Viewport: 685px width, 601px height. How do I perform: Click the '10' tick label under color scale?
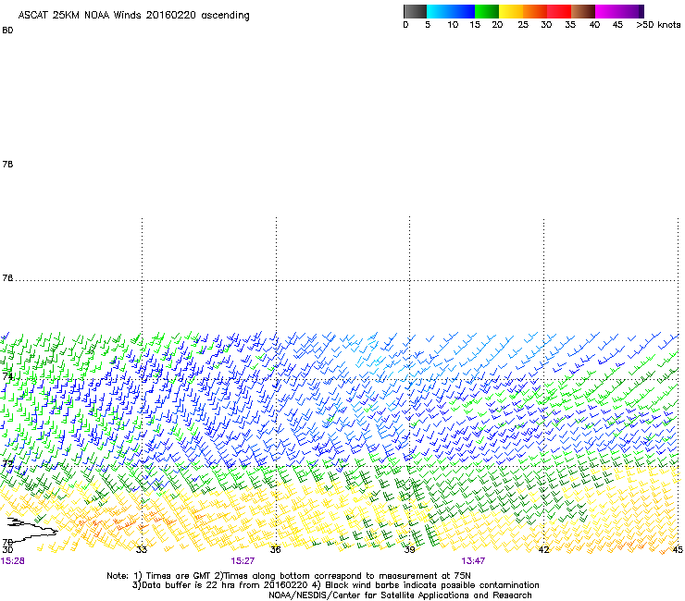click(453, 25)
